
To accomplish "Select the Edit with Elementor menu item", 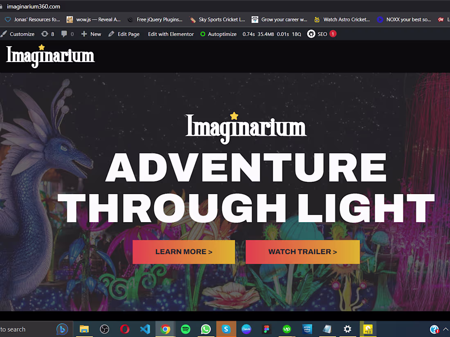I will click(x=171, y=34).
